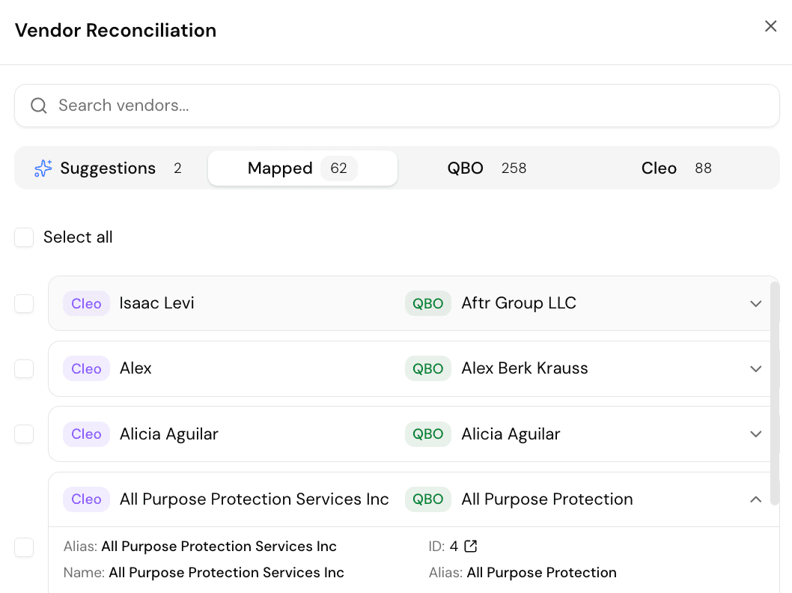Click the search magnifier icon

tap(38, 106)
